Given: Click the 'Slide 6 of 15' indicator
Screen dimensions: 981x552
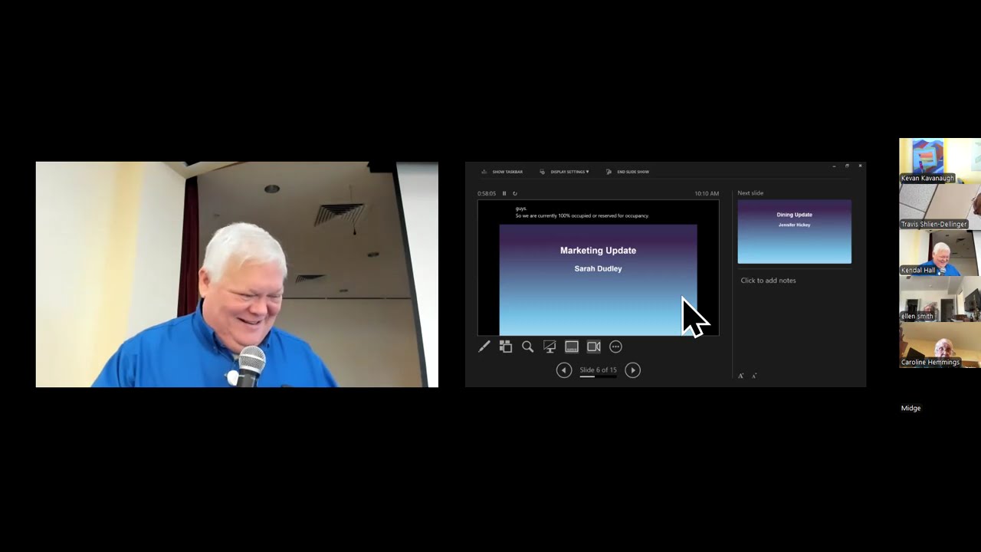Looking at the screenshot, I should point(598,370).
